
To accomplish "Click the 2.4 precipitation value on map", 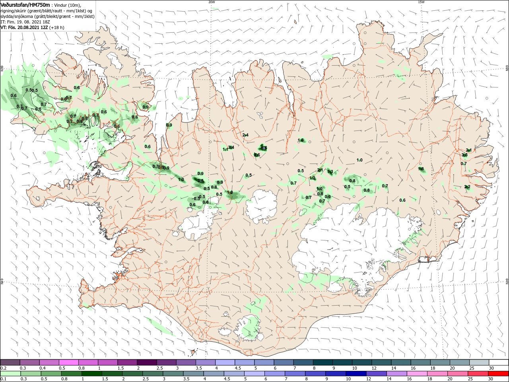I will point(245,135).
